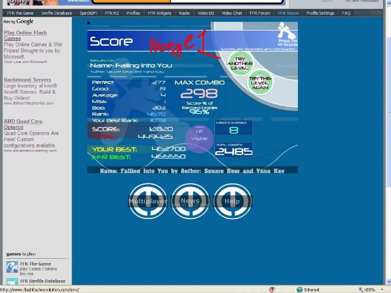Screen dimensions: 391x293
Task: Click the Internet zone globe icon
Action: [300, 289]
